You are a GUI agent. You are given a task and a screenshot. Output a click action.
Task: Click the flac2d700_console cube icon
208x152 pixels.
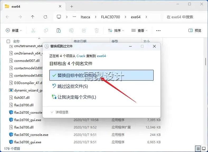11,112
